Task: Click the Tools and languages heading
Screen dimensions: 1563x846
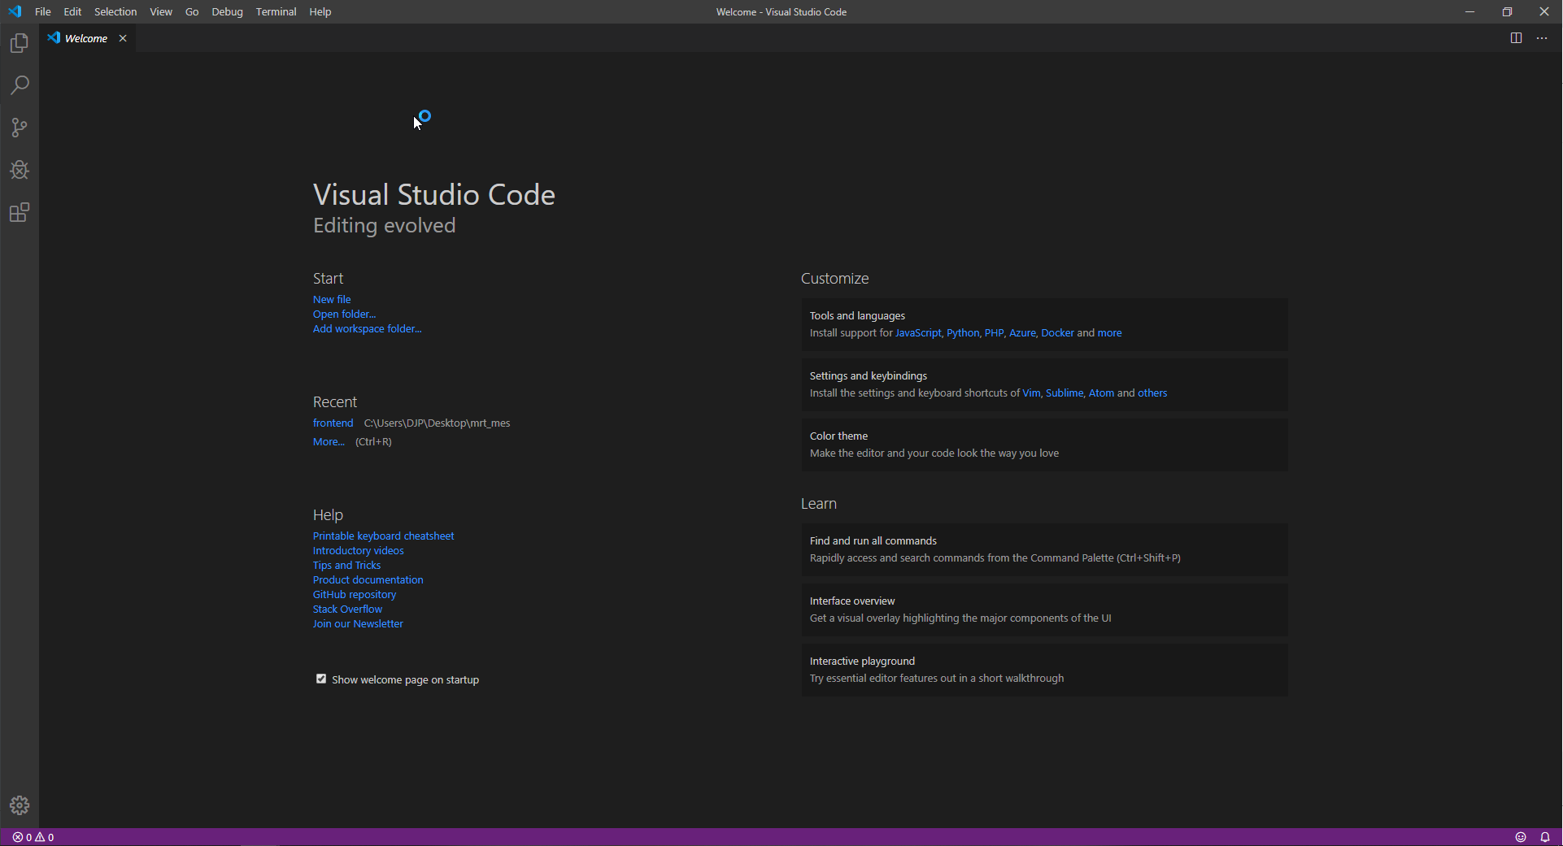Action: pyautogui.click(x=857, y=315)
